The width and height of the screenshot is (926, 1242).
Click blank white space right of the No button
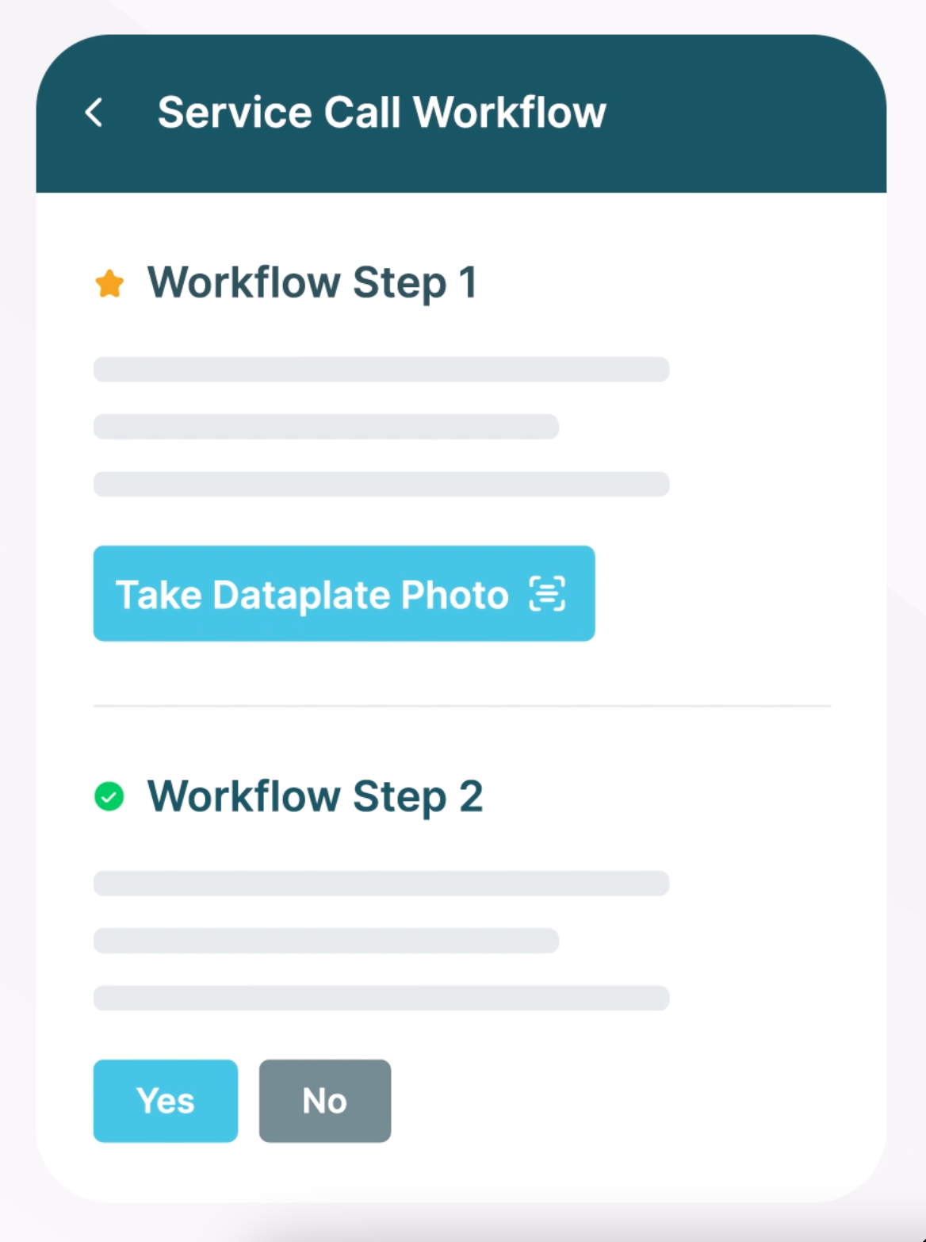pyautogui.click(x=618, y=1101)
